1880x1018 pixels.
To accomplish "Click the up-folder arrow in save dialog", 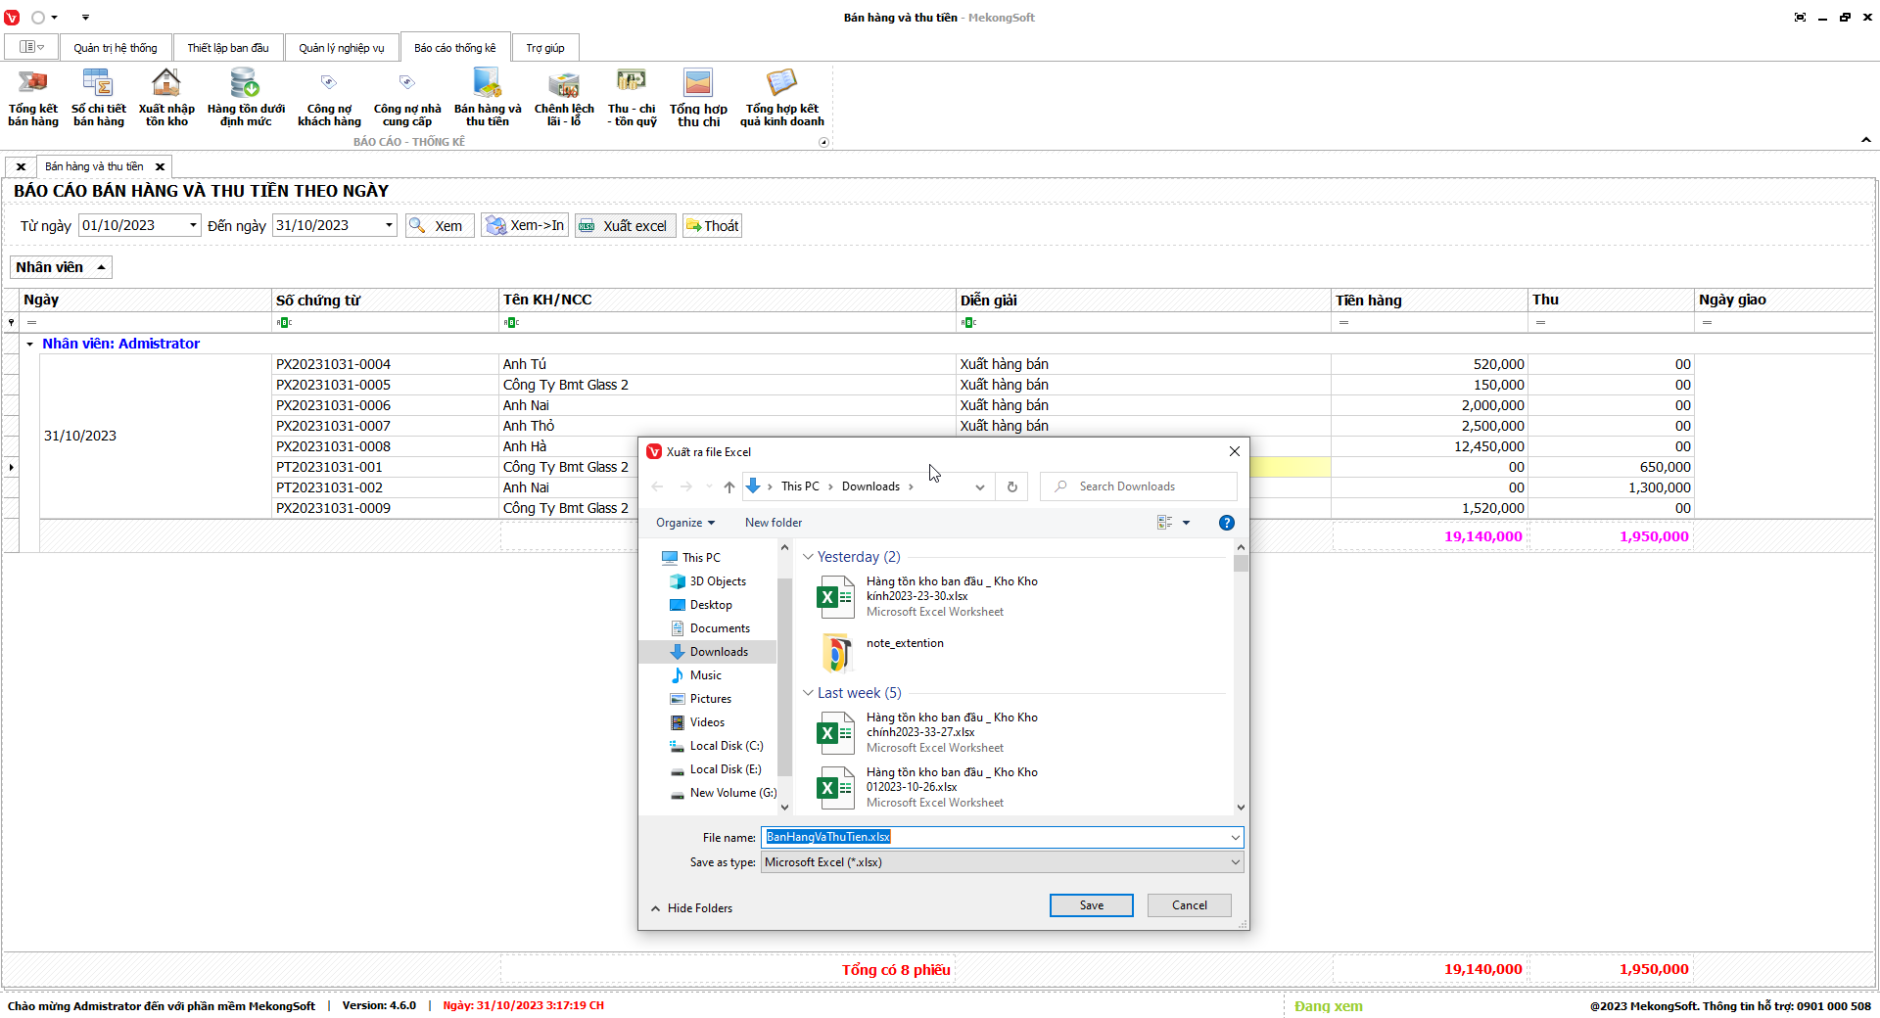I will pyautogui.click(x=729, y=486).
